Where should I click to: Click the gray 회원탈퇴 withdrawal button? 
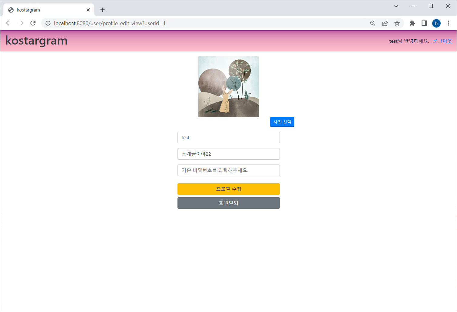(228, 203)
